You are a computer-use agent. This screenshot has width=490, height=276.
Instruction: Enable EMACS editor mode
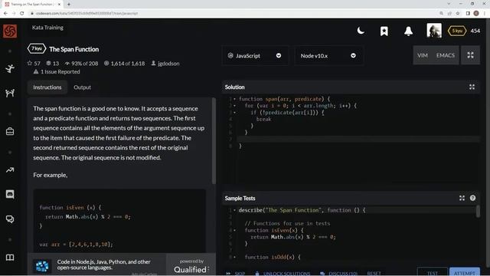coord(446,55)
